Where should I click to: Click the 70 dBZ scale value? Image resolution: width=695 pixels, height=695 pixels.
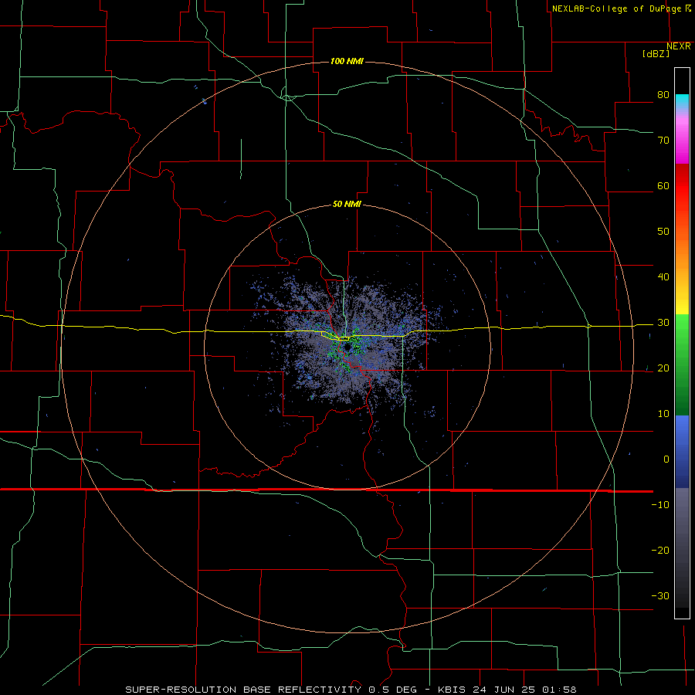point(663,141)
